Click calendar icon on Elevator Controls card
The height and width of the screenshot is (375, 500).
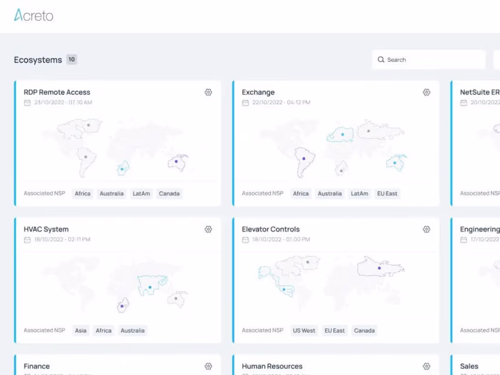(245, 240)
